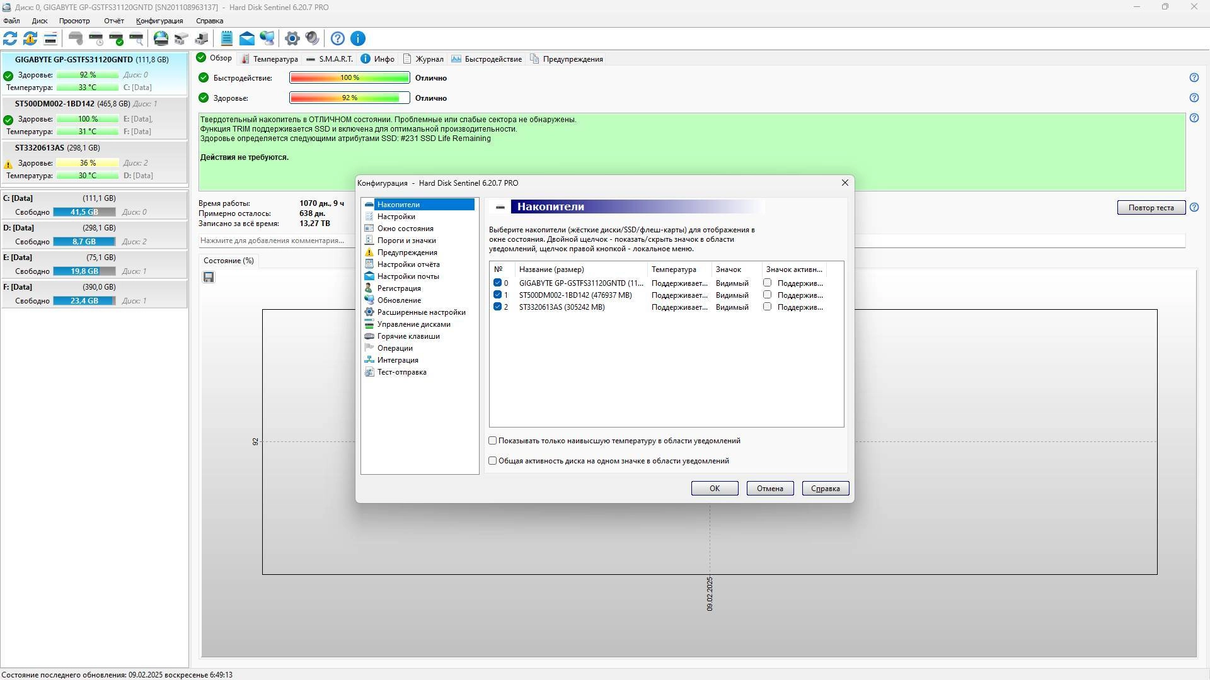Open the Справка menu
Screen dimensions: 1210x680
(x=209, y=21)
